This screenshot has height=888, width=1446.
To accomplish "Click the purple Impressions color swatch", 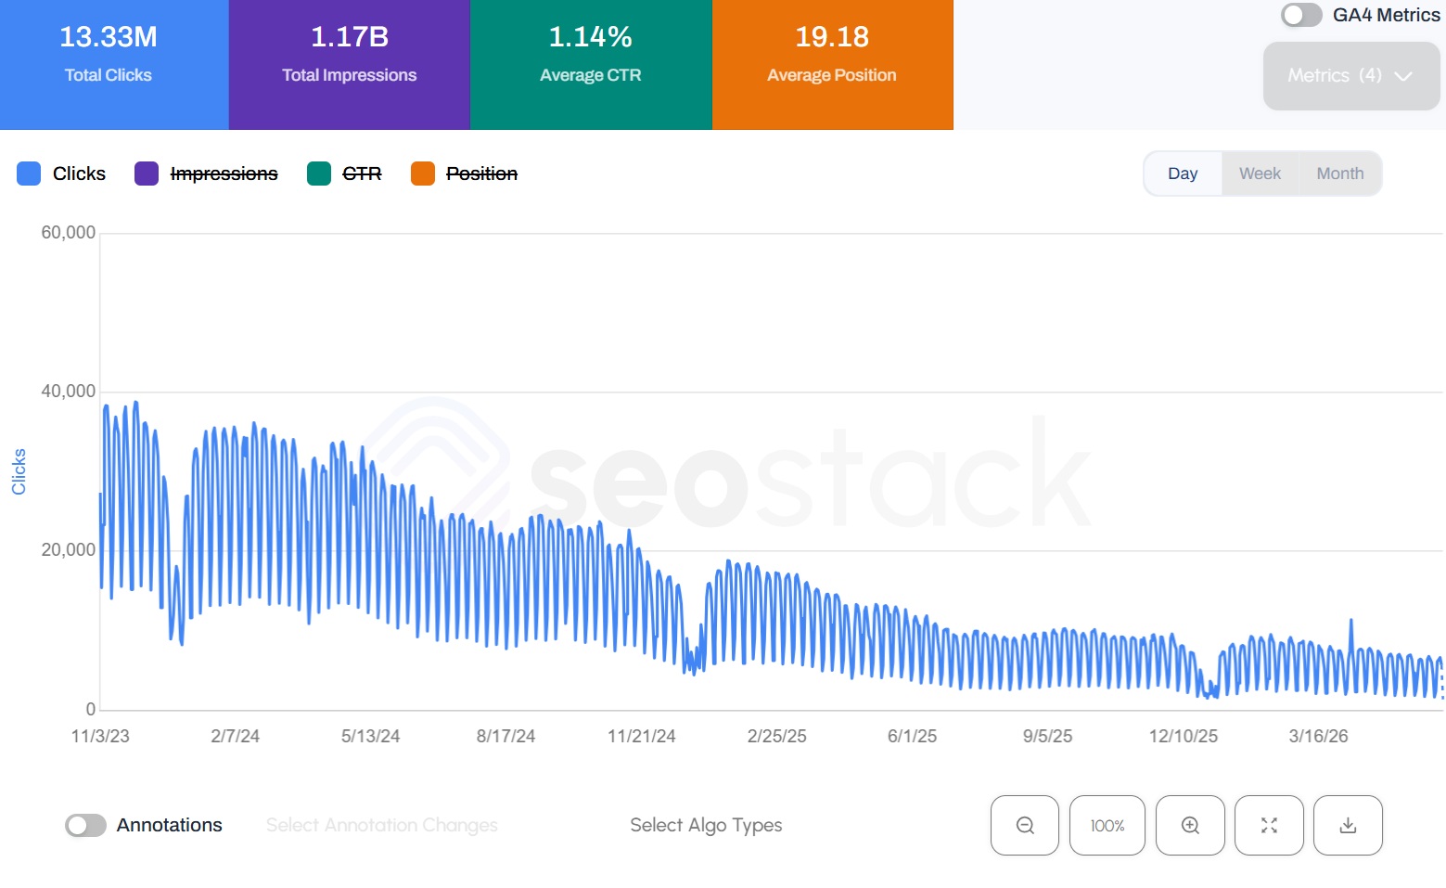I will (147, 174).
